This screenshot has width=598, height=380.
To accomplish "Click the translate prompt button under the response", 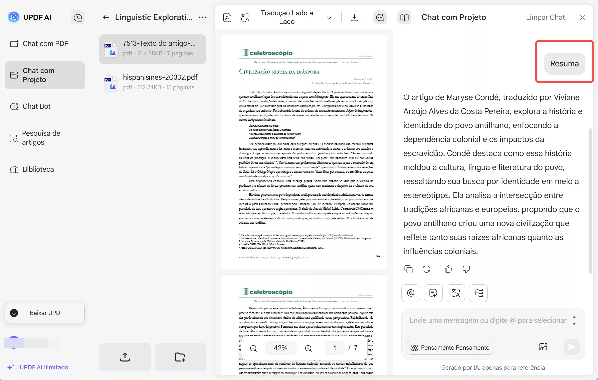I will (x=456, y=293).
